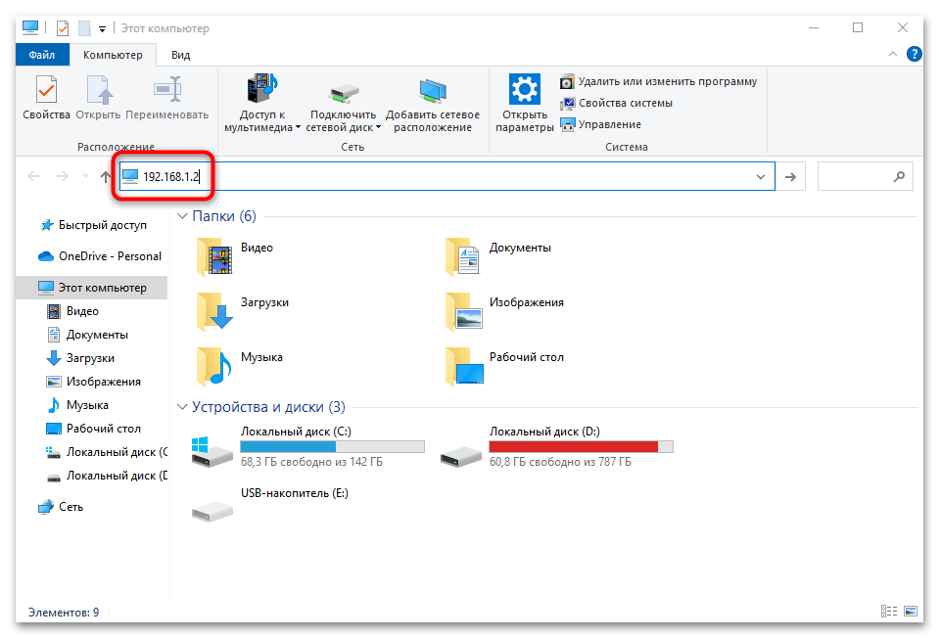Viewport: 939px width, 638px height.
Task: Collapse the Устройства и диски group
Action: [182, 407]
